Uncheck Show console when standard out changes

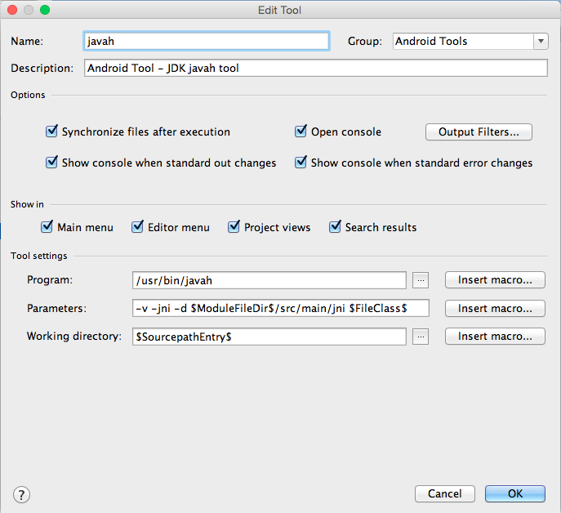(x=53, y=163)
